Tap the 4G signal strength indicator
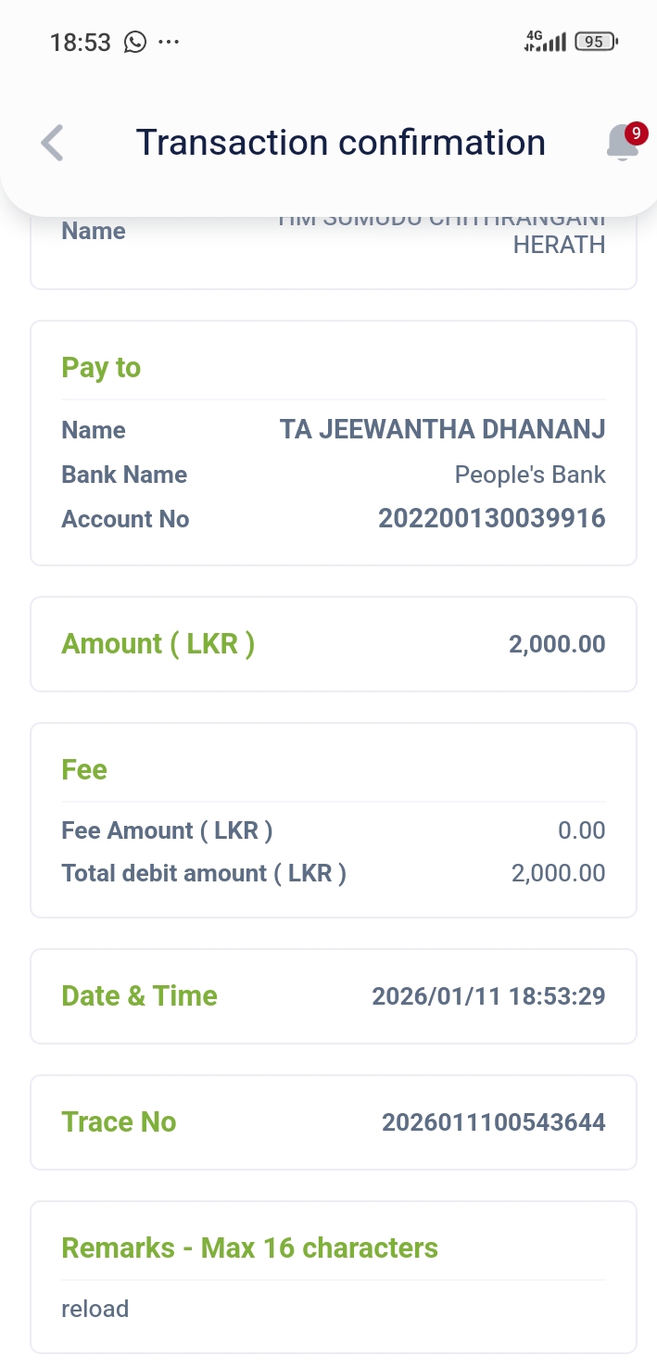 545,42
